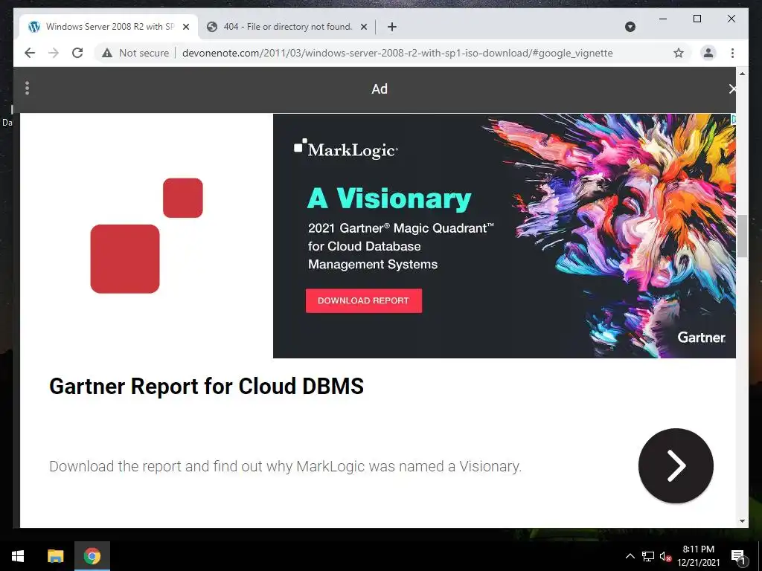Reload the current page
The image size is (762, 571).
pos(77,53)
